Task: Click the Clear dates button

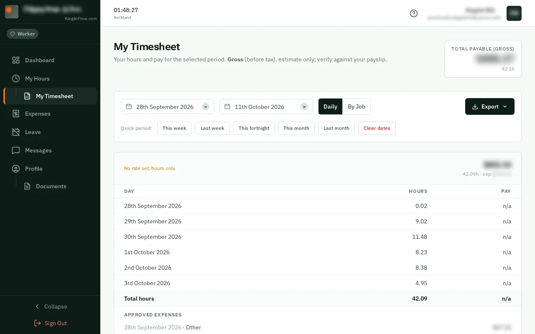Action: [377, 128]
